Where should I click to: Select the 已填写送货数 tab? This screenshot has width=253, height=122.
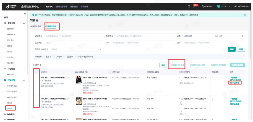click(x=51, y=26)
